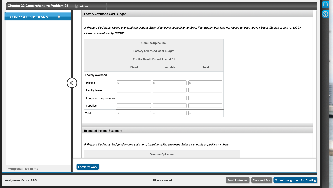Click Save and Exit button
The width and height of the screenshot is (333, 188).
click(x=261, y=180)
